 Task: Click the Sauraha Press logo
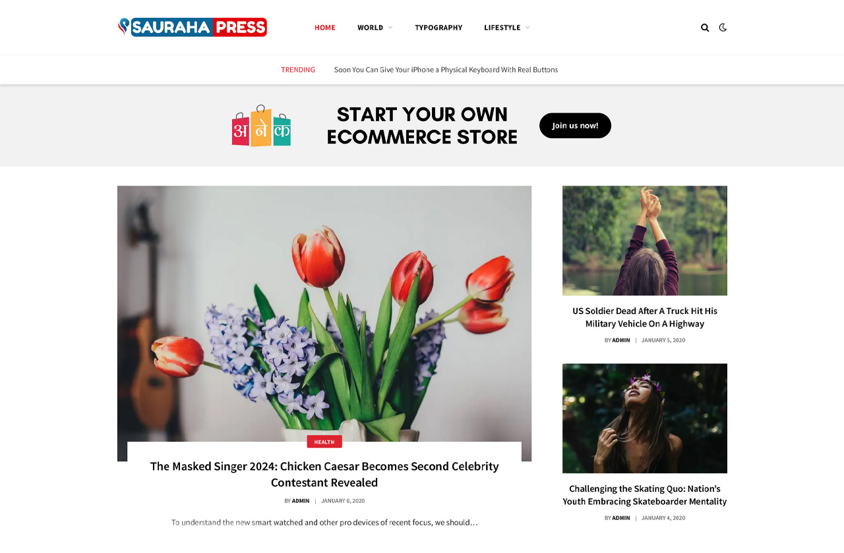tap(193, 27)
